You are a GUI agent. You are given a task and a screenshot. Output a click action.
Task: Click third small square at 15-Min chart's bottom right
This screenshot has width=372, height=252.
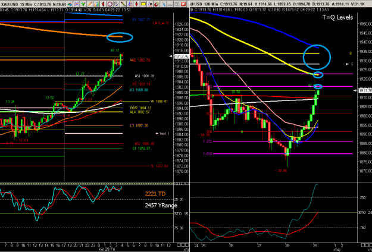click(186, 245)
